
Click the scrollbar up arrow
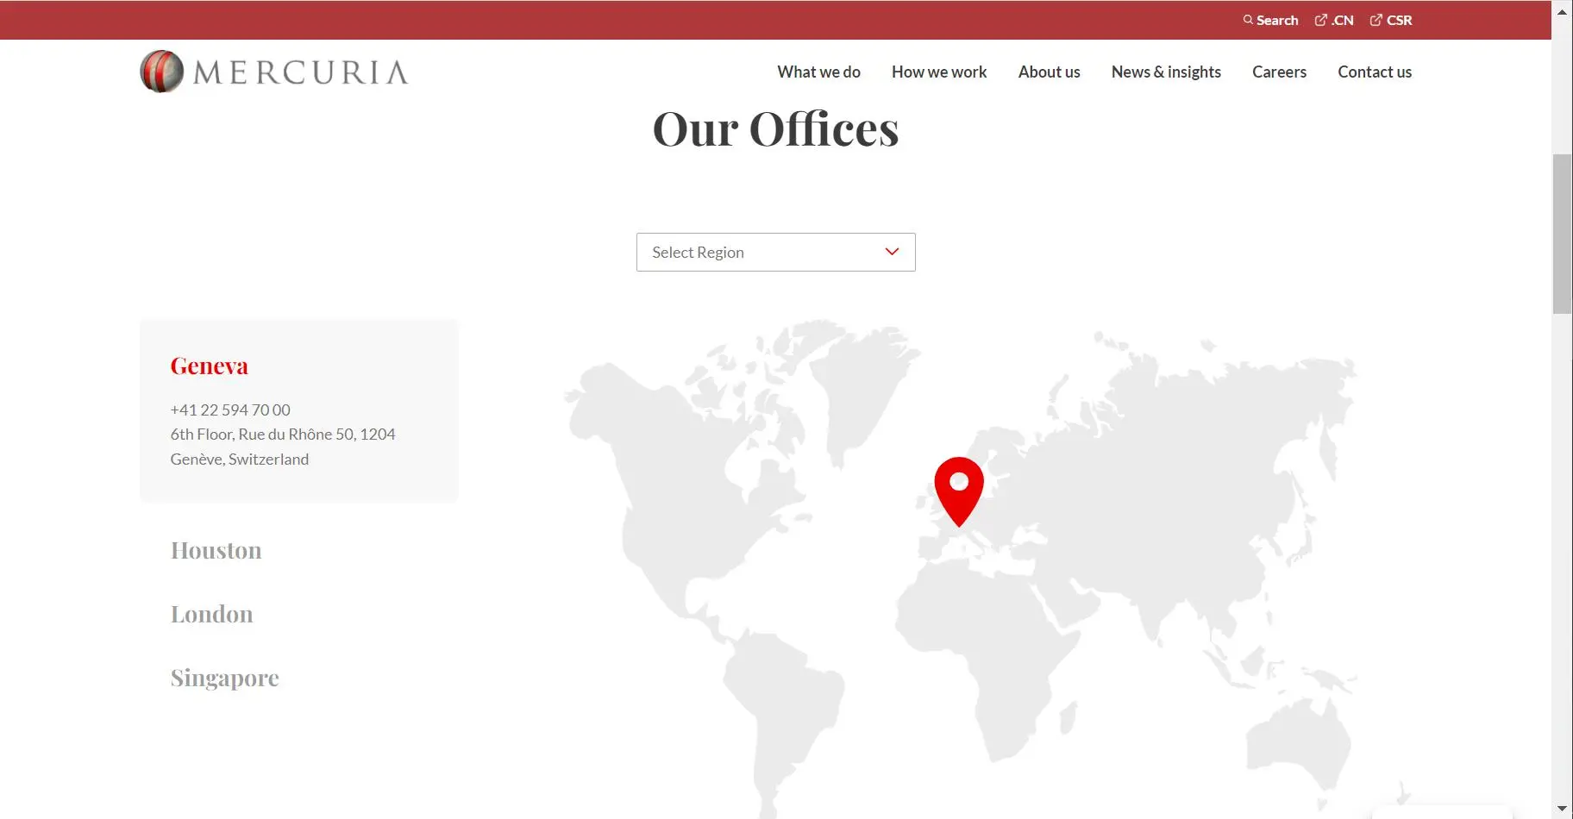coord(1562,11)
